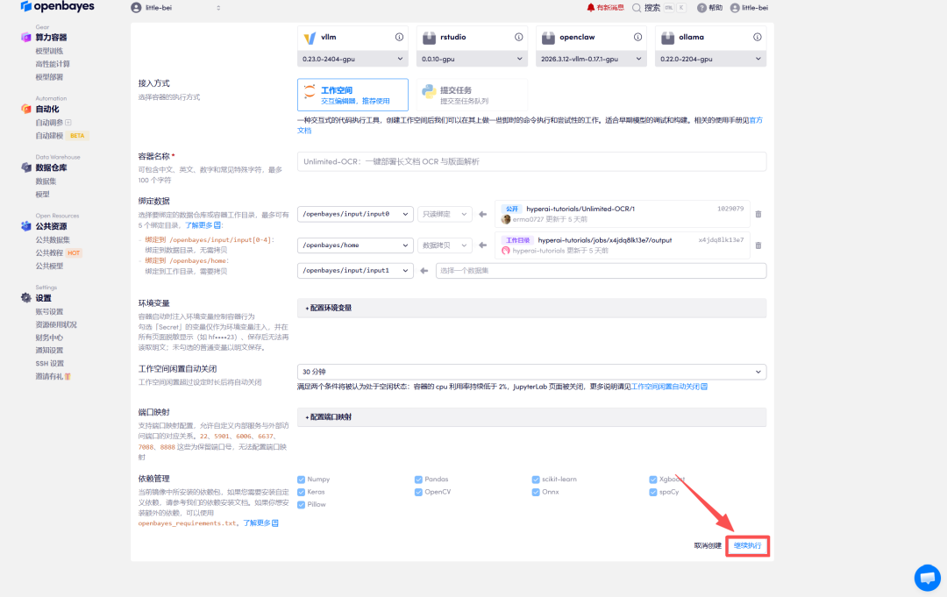This screenshot has width=947, height=597.
Task: Uncheck the Numpy dependency
Action: coord(301,480)
